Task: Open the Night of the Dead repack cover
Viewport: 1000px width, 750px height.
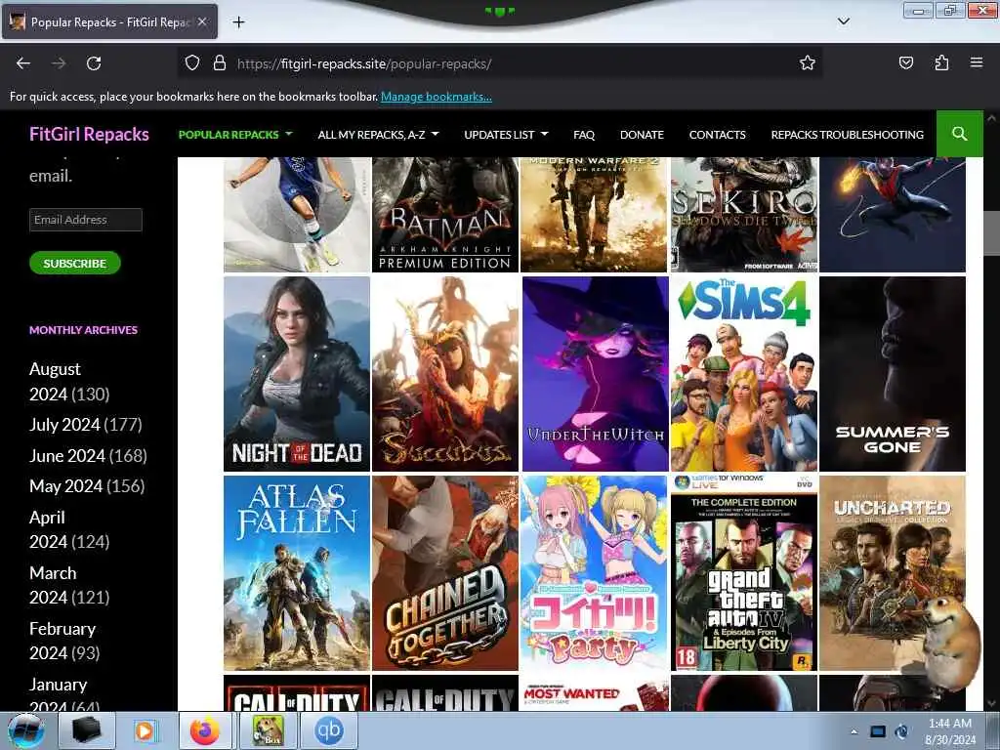Action: pos(297,374)
